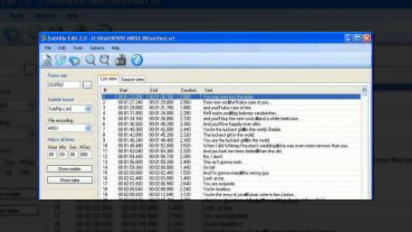Image resolution: width=412 pixels, height=232 pixels.
Task: Select row 19 about the envy of your sister
Action: (231, 195)
